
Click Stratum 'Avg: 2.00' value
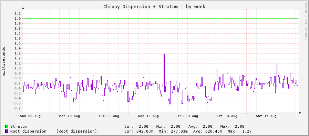point(200,126)
